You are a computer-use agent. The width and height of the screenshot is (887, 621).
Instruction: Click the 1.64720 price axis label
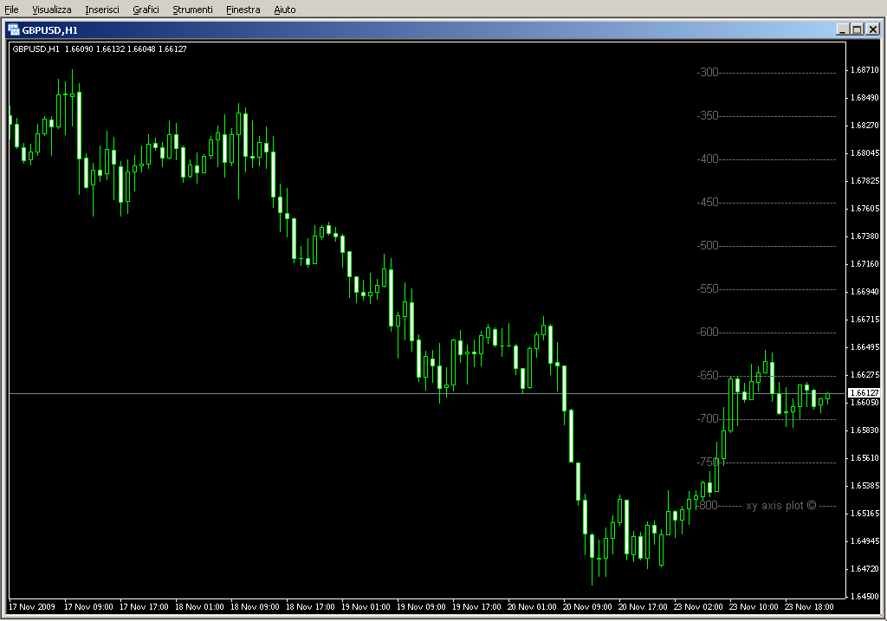coord(865,569)
